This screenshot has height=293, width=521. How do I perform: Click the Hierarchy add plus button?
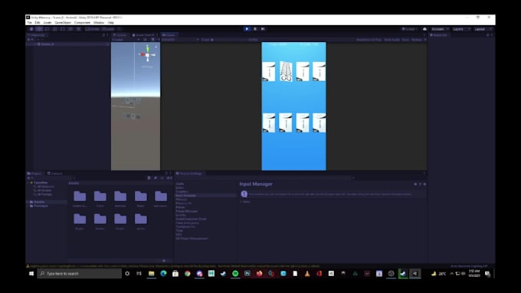tap(29, 40)
